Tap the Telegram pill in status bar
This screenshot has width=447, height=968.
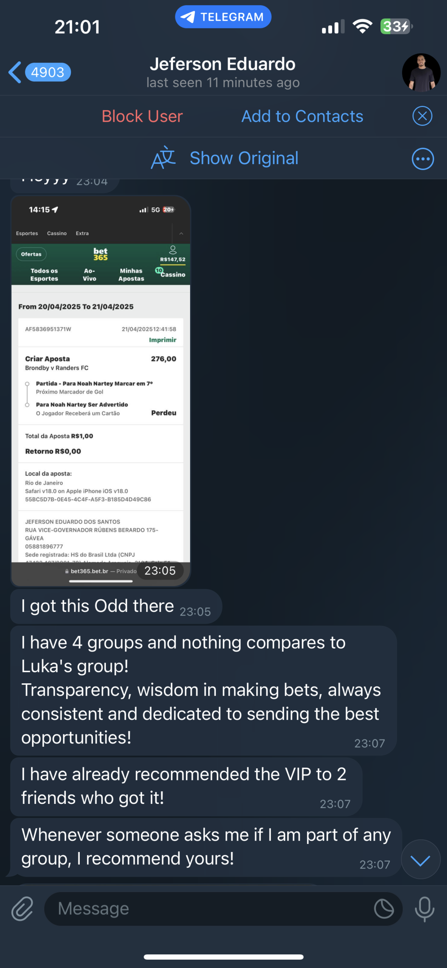(x=223, y=17)
